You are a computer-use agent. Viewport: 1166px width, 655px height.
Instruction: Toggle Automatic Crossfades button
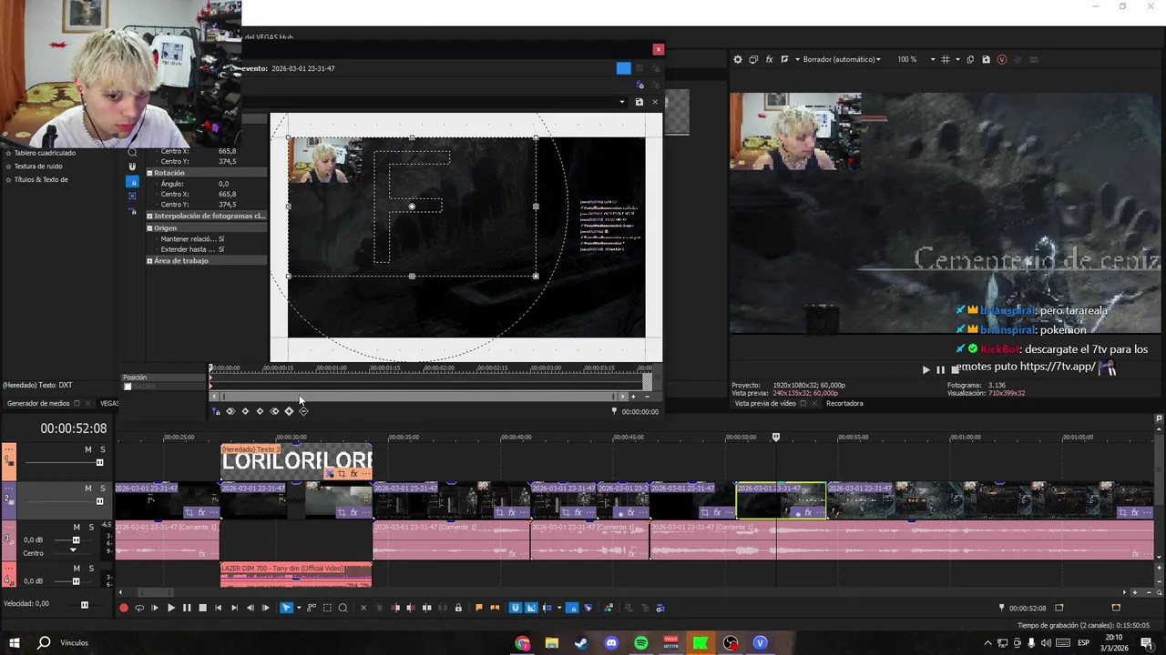pos(531,609)
